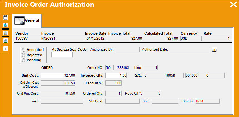Select the Pending radio button
This screenshot has width=239, height=117.
[x=24, y=60]
